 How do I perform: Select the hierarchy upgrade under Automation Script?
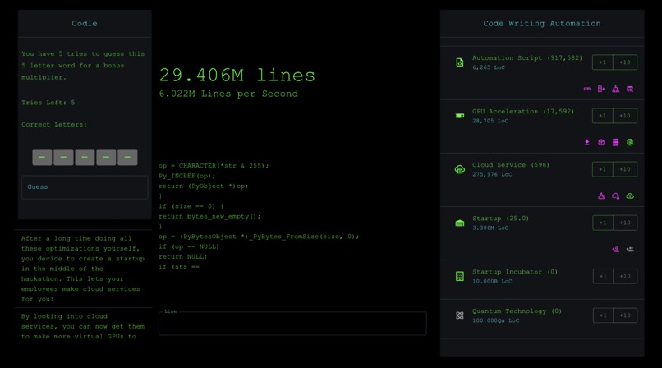pos(616,89)
